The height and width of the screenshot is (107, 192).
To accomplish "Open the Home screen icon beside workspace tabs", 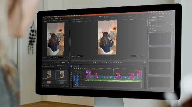I will (x=49, y=19).
